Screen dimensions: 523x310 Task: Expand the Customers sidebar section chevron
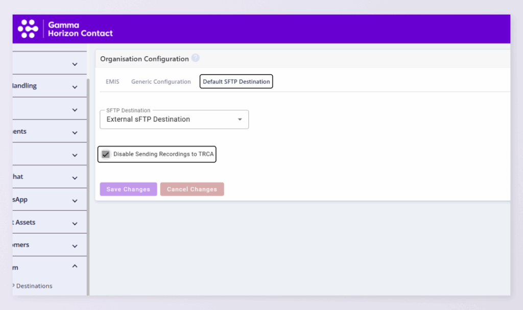(x=75, y=246)
